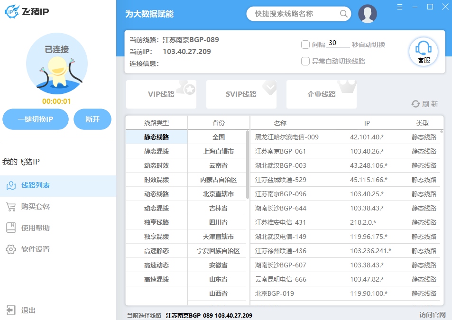
Task: Click the 断开 disconnect button
Action: coord(92,119)
